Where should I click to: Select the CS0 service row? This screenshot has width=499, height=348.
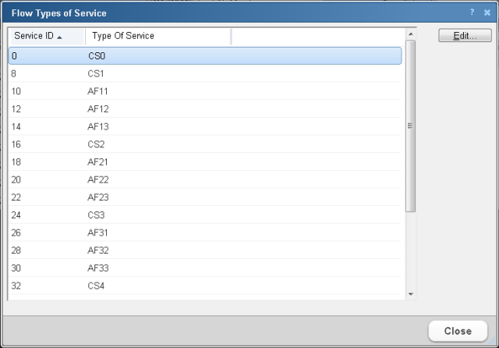[204, 55]
